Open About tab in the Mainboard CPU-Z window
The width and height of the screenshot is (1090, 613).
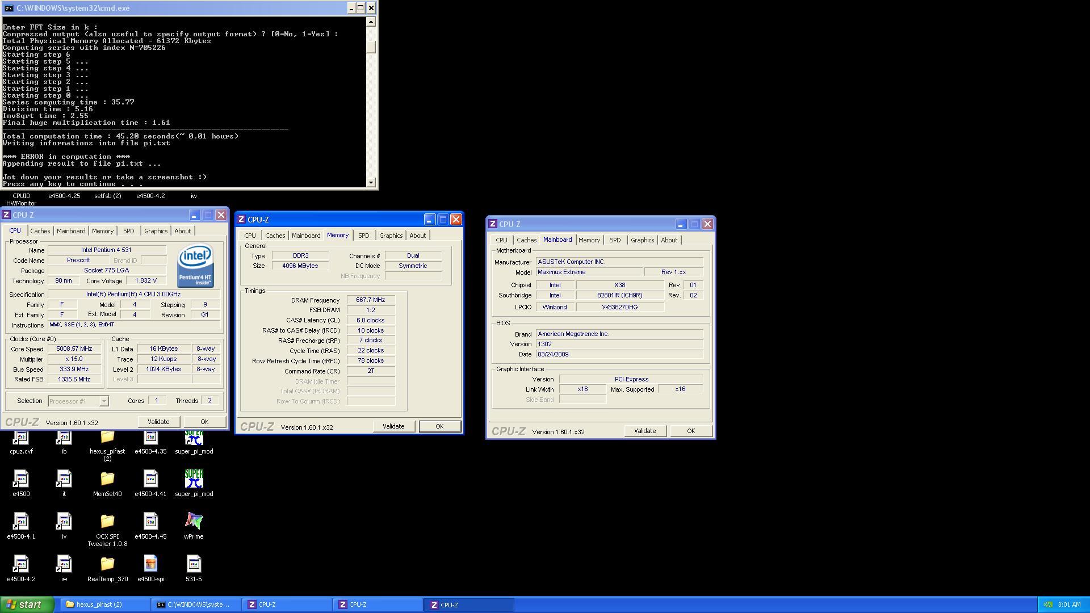pos(669,240)
